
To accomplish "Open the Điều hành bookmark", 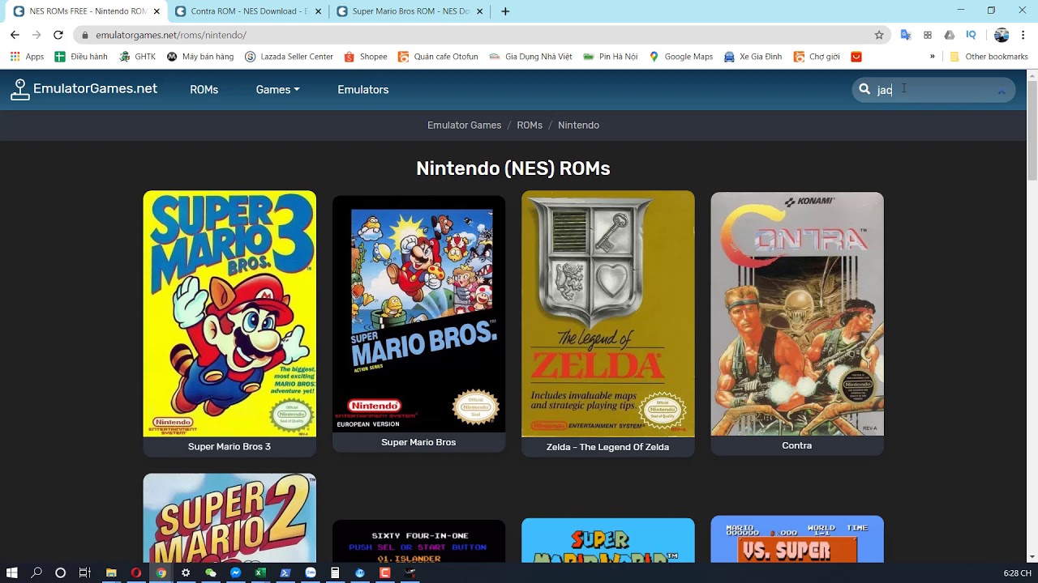I will click(x=81, y=57).
